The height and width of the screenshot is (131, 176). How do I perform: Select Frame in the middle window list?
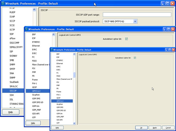click(35, 80)
